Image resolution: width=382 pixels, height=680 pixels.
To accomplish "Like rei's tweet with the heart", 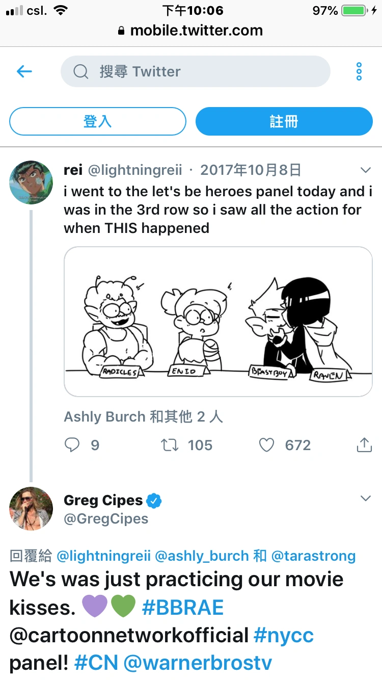I will (267, 445).
